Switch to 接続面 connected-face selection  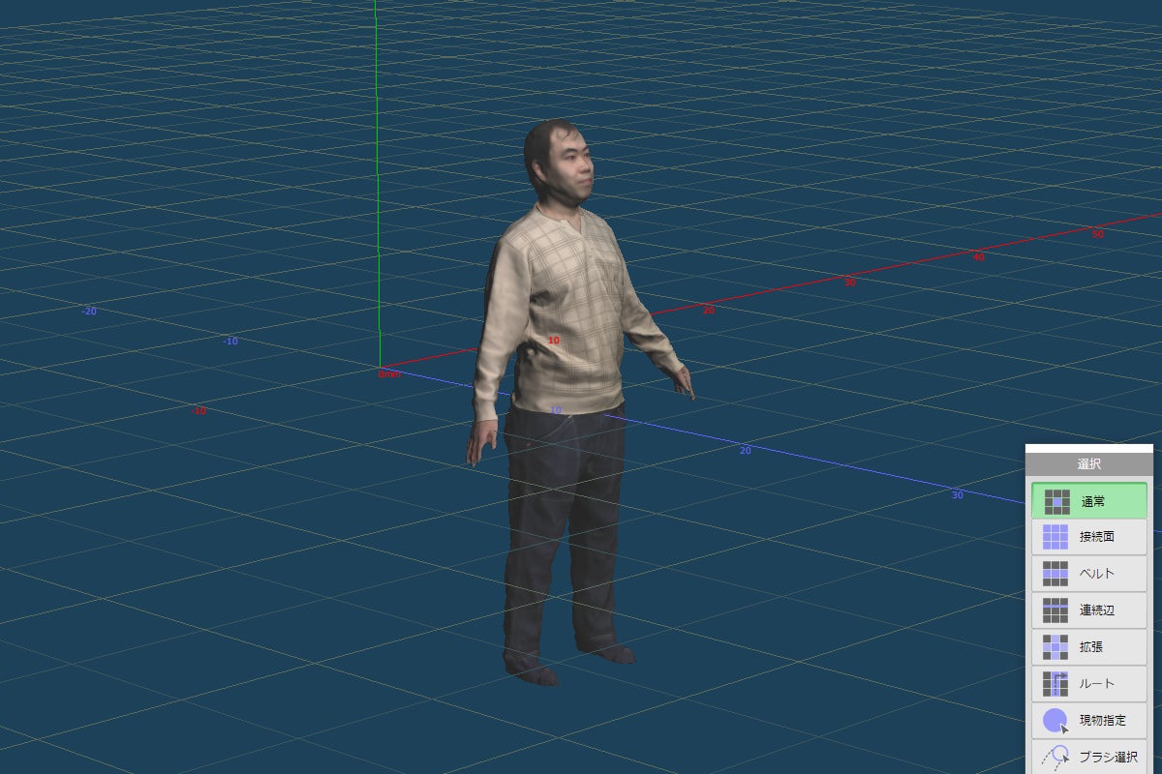1088,537
